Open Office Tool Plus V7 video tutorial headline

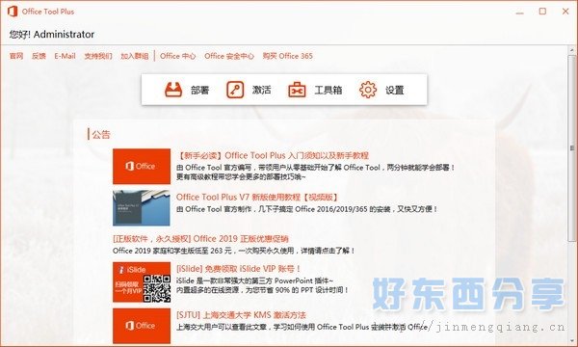pyautogui.click(x=257, y=197)
